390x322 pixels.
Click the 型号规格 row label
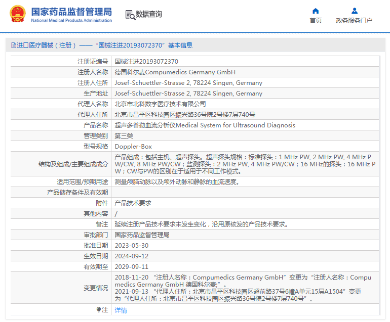click(x=96, y=147)
